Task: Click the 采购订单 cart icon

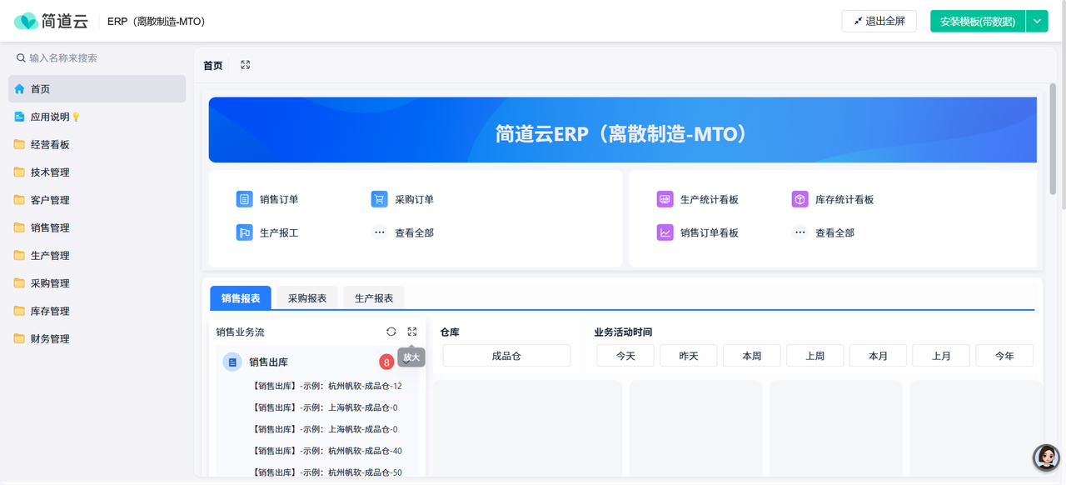Action: [x=379, y=199]
